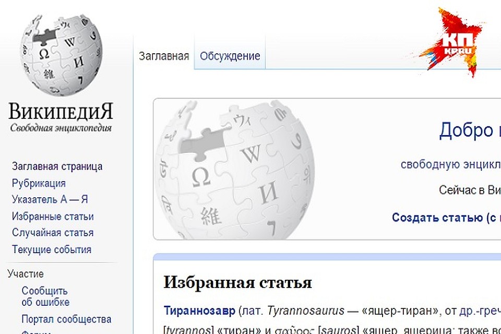Load a Случайная статья

pos(53,233)
